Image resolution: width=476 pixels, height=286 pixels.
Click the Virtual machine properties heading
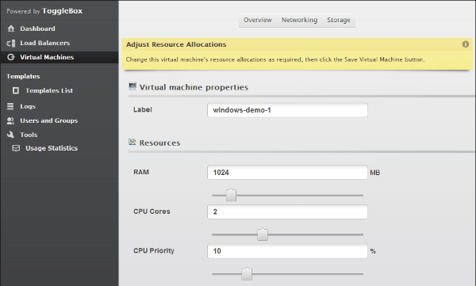(194, 87)
